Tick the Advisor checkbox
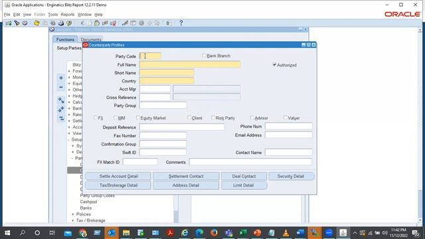Screen dimensions: 425x239 pyautogui.click(x=252, y=118)
